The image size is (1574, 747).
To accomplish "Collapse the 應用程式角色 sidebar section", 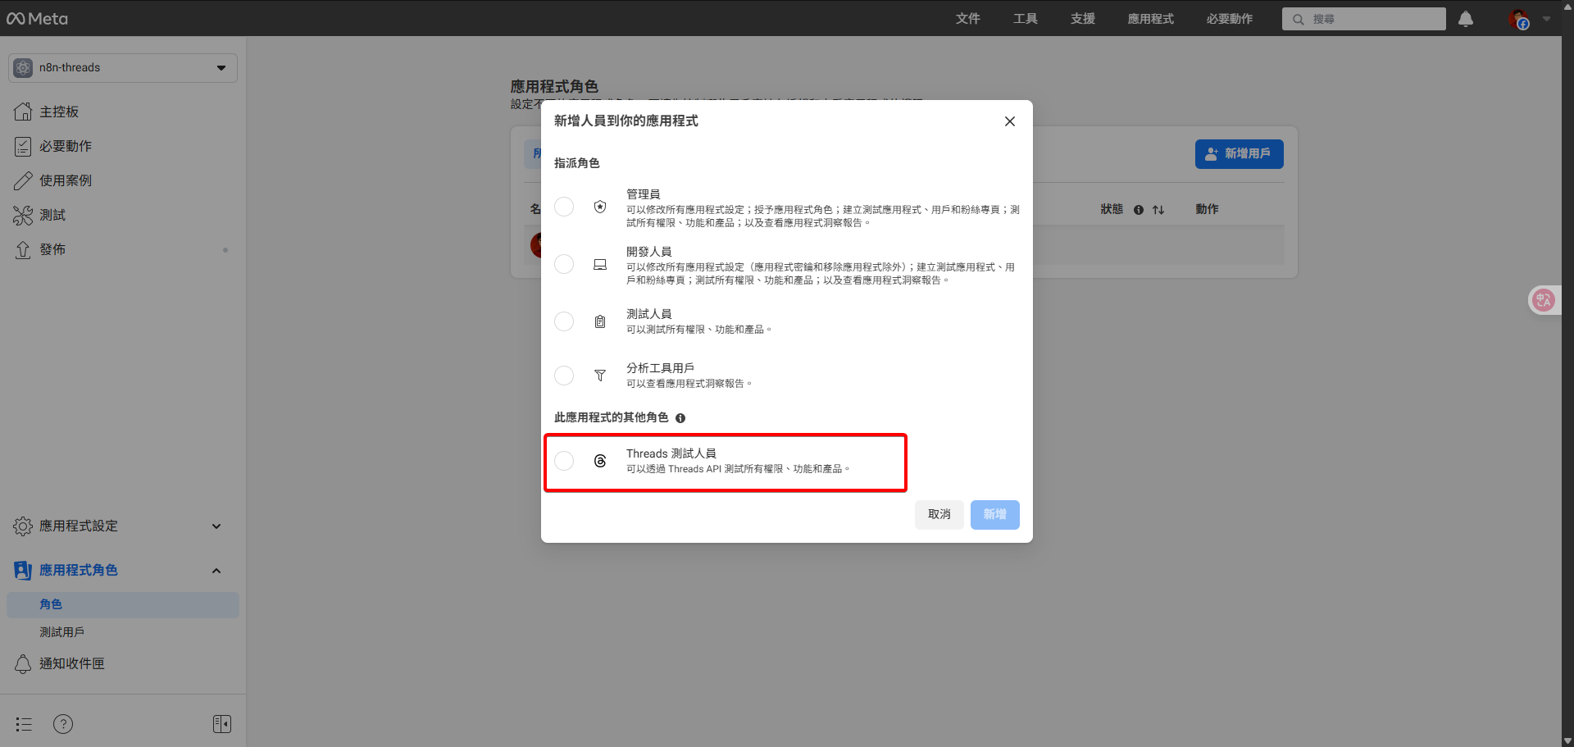I will tap(216, 570).
